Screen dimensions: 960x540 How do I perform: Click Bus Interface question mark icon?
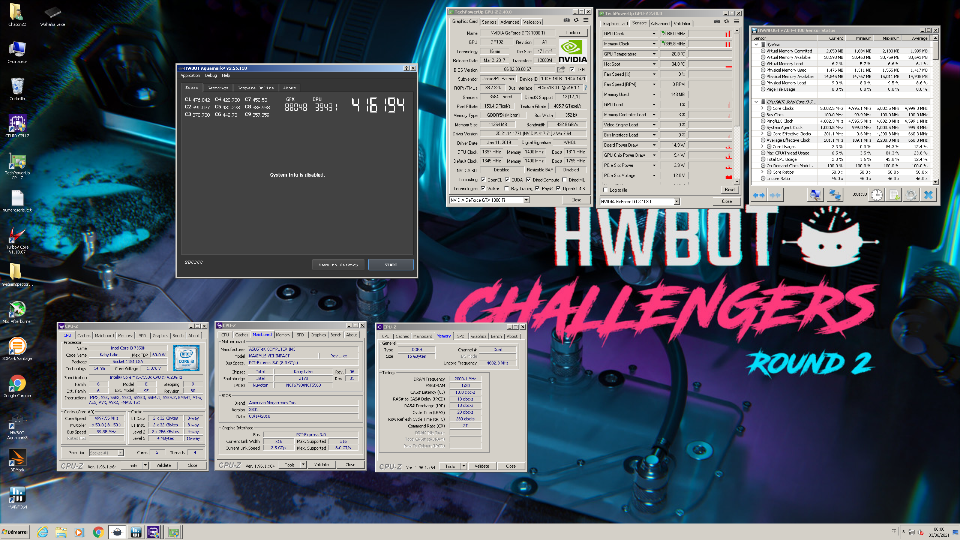click(585, 88)
